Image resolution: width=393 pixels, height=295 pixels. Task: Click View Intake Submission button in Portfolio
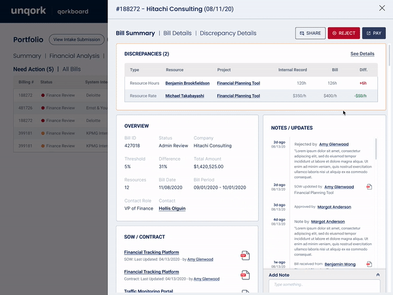point(77,39)
